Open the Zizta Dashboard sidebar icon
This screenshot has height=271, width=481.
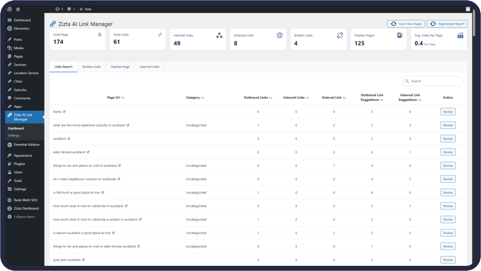pyautogui.click(x=10, y=208)
